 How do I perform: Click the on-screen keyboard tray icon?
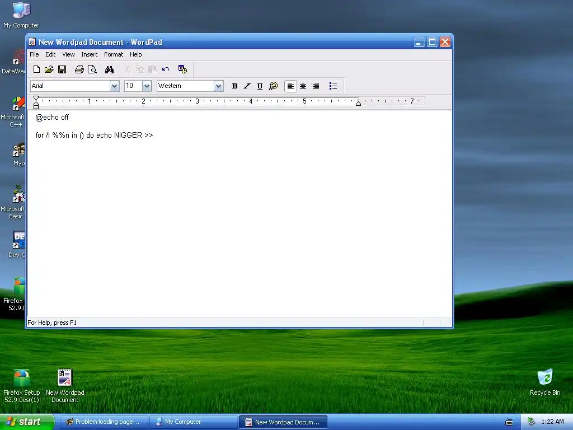coord(509,422)
